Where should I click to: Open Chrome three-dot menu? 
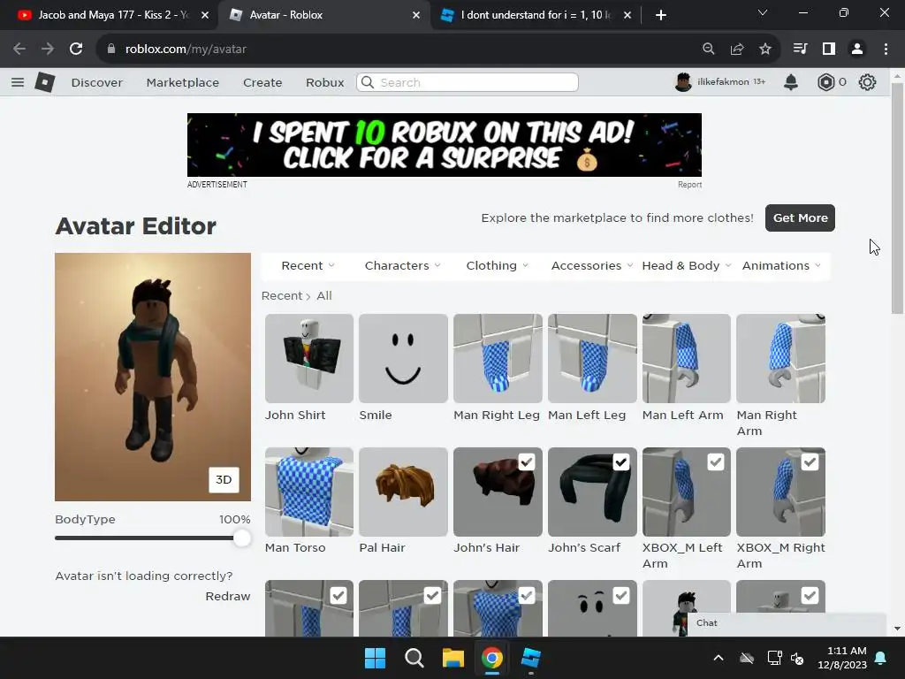[x=886, y=50]
